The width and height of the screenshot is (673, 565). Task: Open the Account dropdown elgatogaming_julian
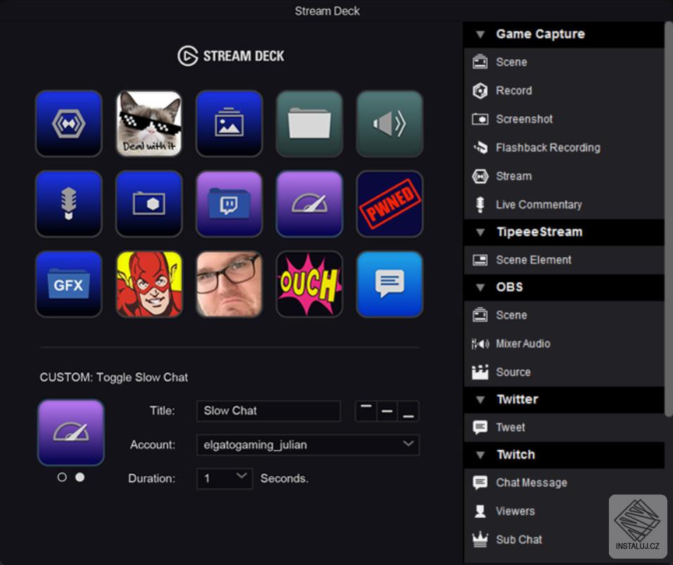pyautogui.click(x=308, y=445)
